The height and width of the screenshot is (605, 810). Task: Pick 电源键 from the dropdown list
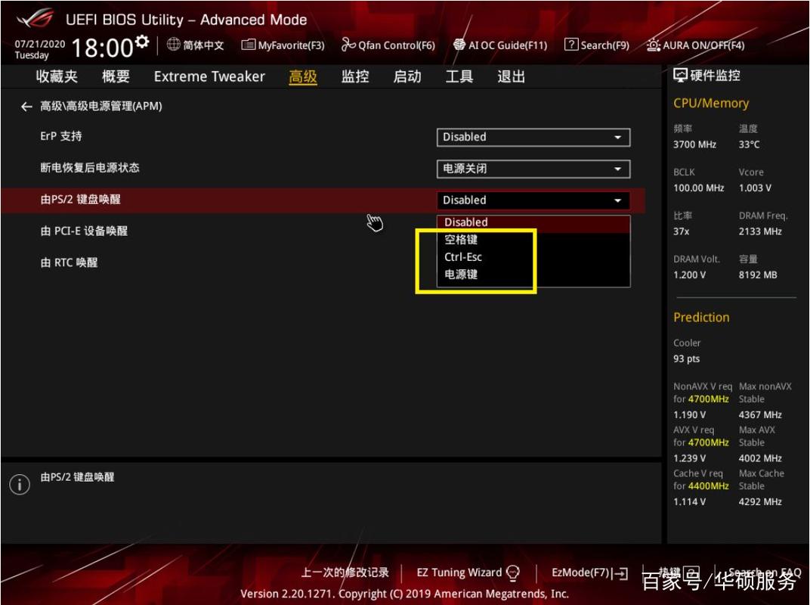pos(462,275)
